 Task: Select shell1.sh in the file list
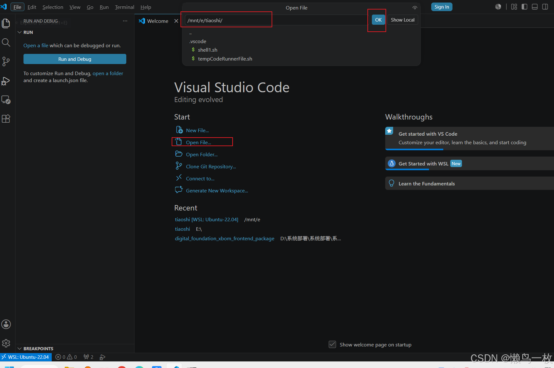(301, 50)
